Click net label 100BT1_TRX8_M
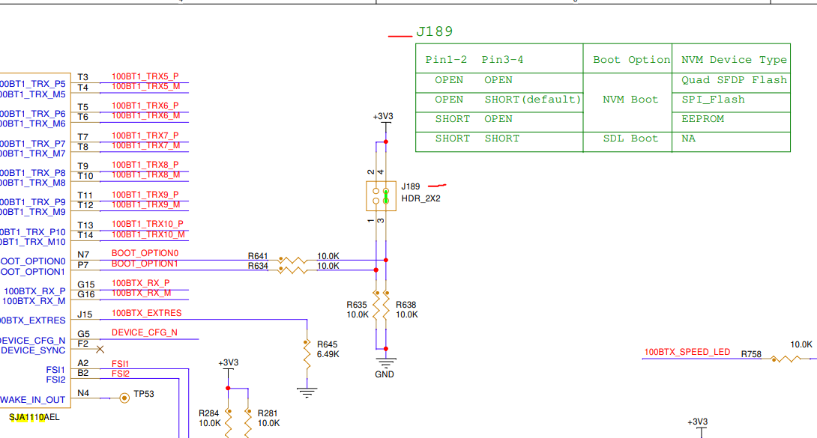The height and width of the screenshot is (438, 817). click(x=146, y=174)
